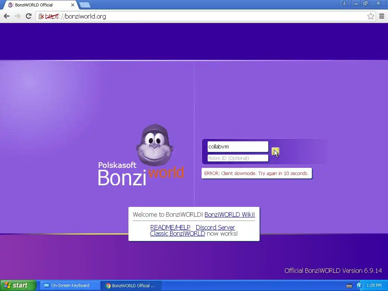Open the BonziWORLD Wiki! link
Viewport: 388px width, 291px height.
coord(230,214)
